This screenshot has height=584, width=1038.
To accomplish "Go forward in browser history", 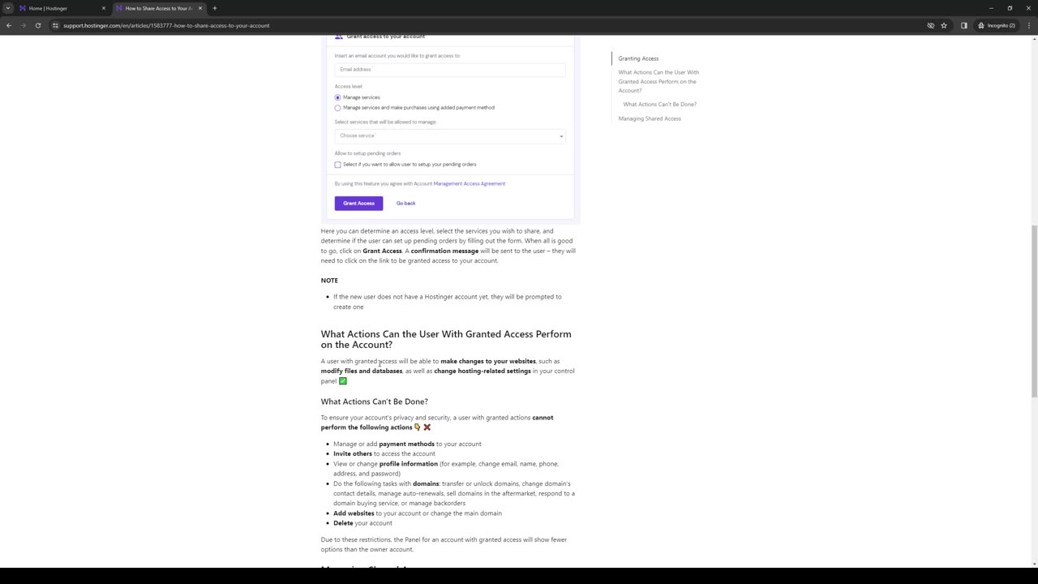I will click(x=24, y=25).
